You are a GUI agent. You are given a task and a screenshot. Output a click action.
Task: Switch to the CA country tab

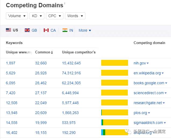point(50,30)
